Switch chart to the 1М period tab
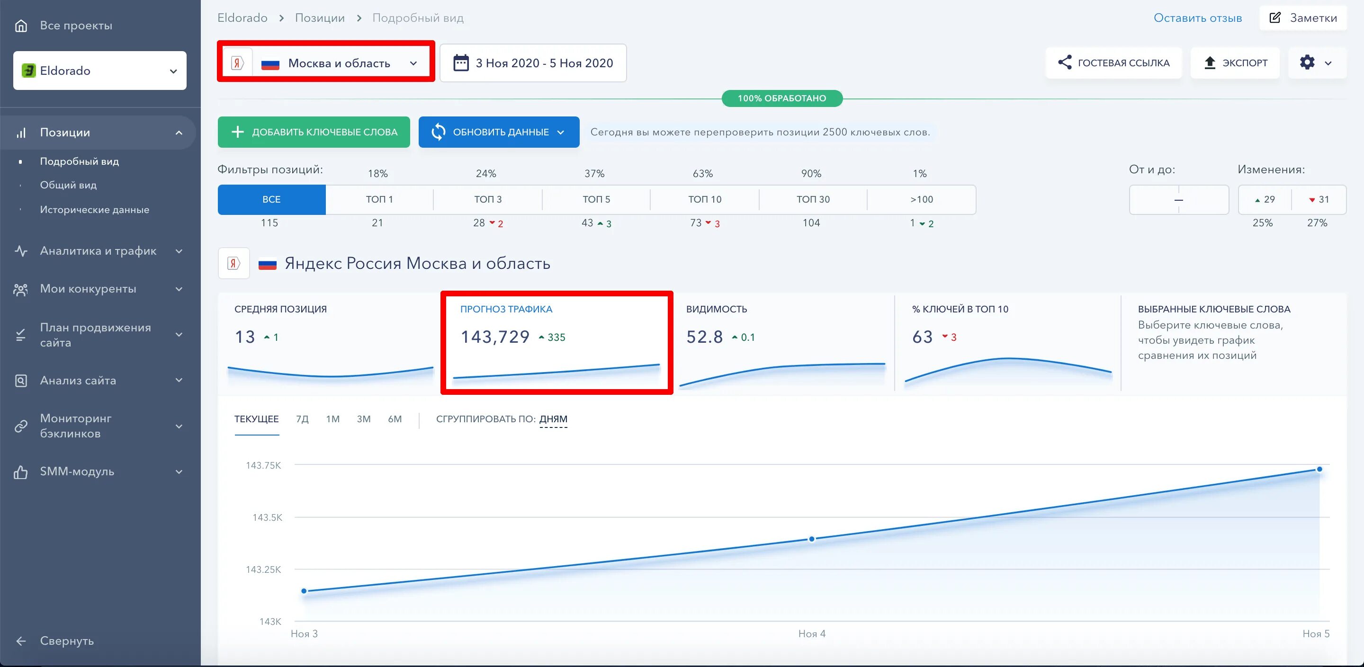Viewport: 1364px width, 667px height. (332, 419)
